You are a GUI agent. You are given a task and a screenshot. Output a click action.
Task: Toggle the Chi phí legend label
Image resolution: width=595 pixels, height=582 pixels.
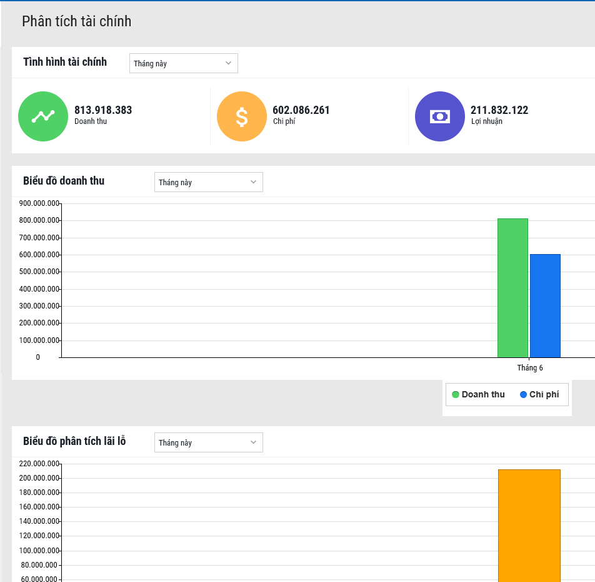point(544,394)
